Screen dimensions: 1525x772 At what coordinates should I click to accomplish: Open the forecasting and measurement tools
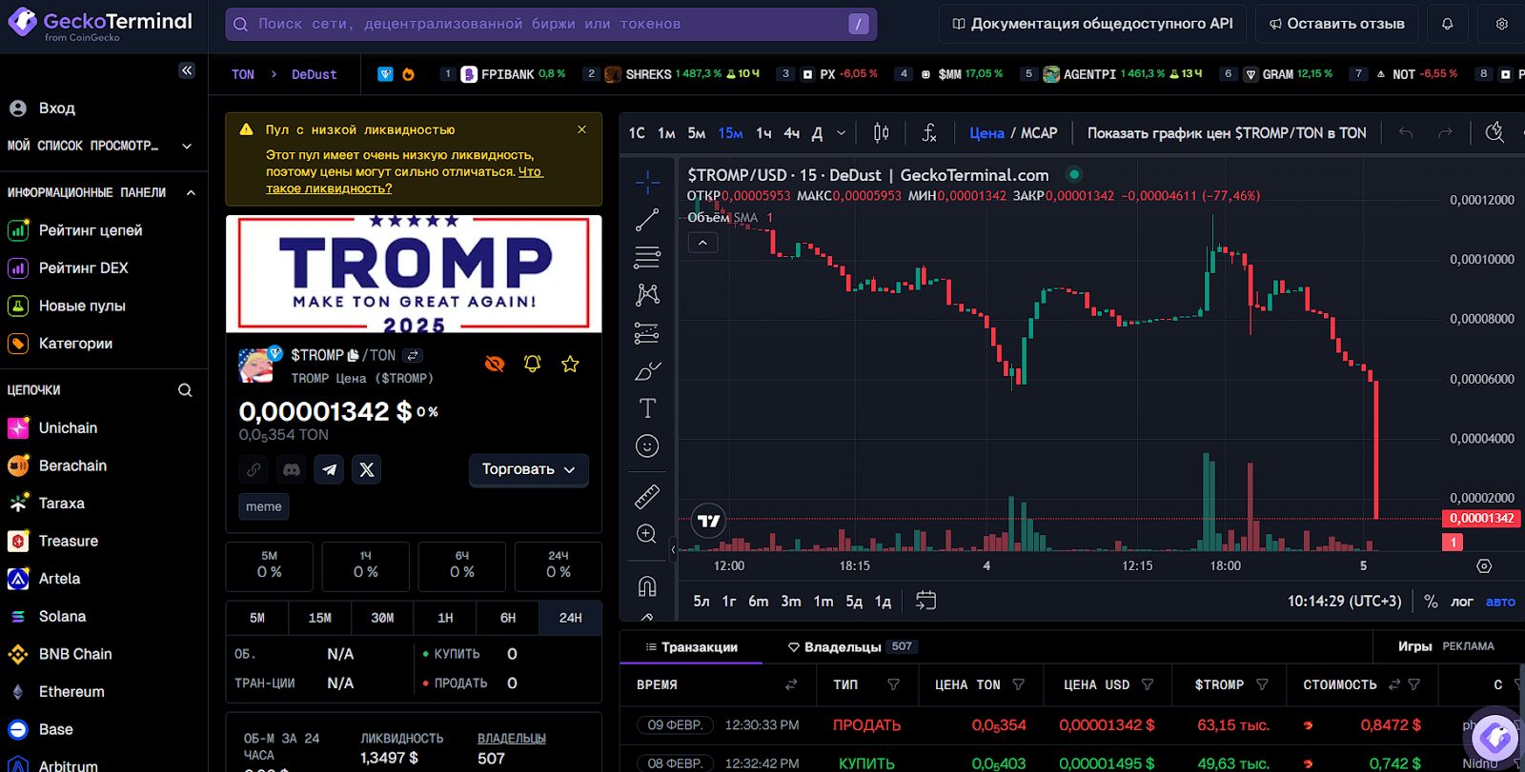(x=647, y=333)
